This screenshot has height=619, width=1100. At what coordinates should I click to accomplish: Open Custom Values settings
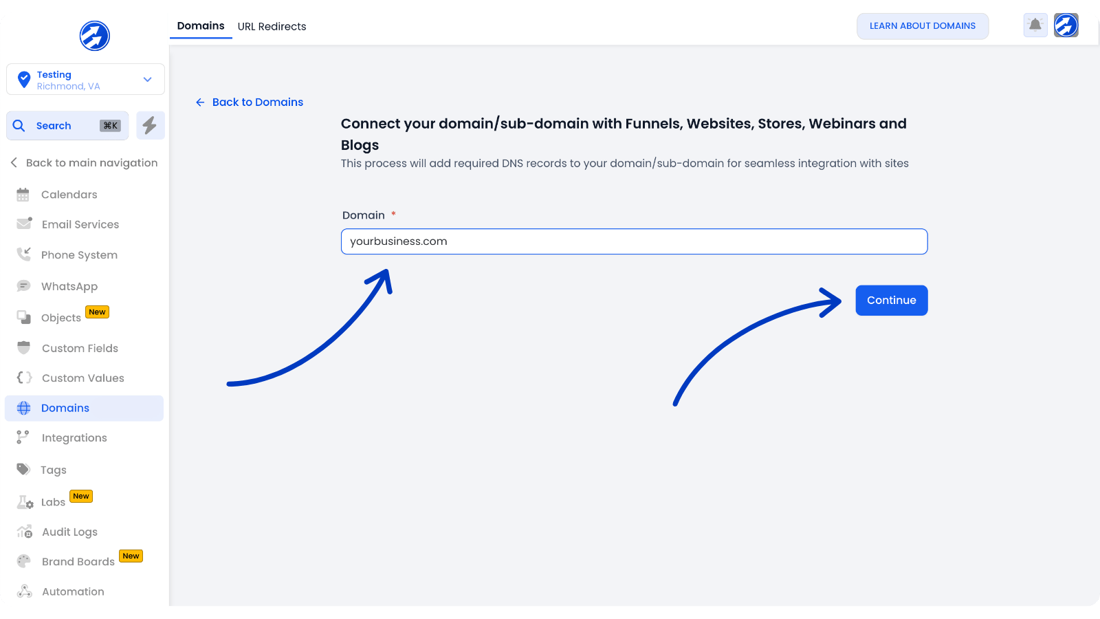click(23, 378)
